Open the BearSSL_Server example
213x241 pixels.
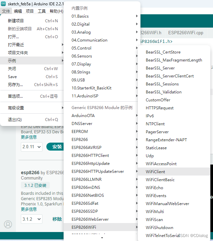click(174, 68)
